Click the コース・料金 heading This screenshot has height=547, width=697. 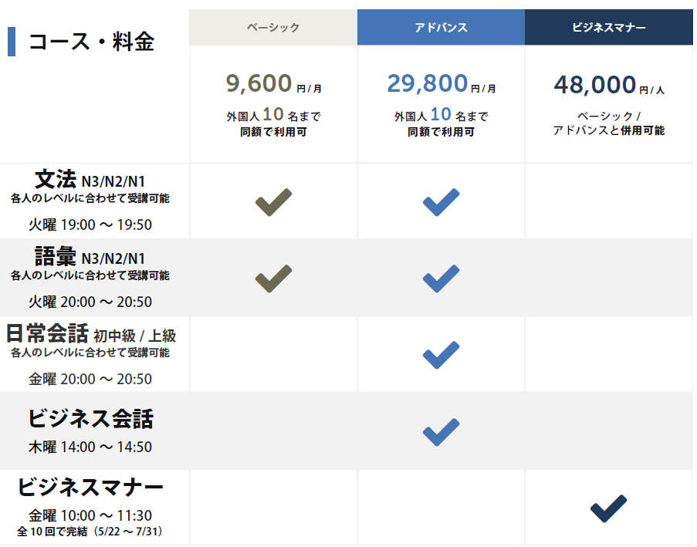click(x=91, y=42)
